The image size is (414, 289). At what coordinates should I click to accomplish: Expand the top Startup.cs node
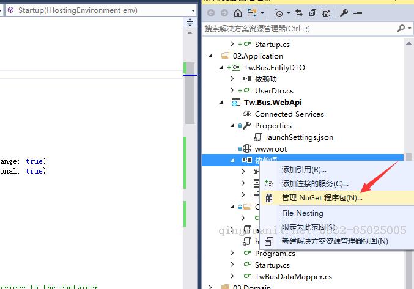tap(232, 44)
